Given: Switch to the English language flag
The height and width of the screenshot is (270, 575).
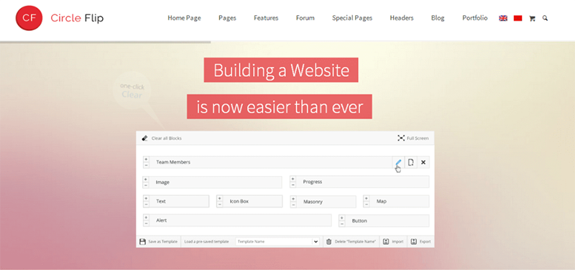Looking at the screenshot, I should point(503,18).
